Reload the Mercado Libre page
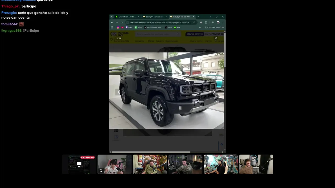This screenshot has height=188, width=335. 122,22
